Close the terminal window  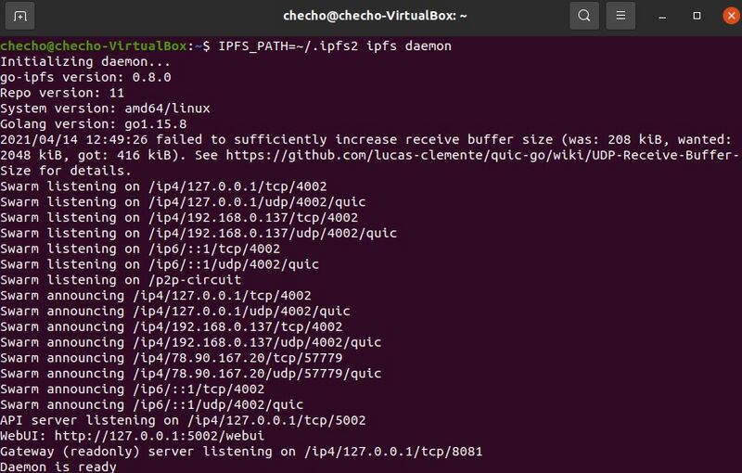(x=726, y=16)
